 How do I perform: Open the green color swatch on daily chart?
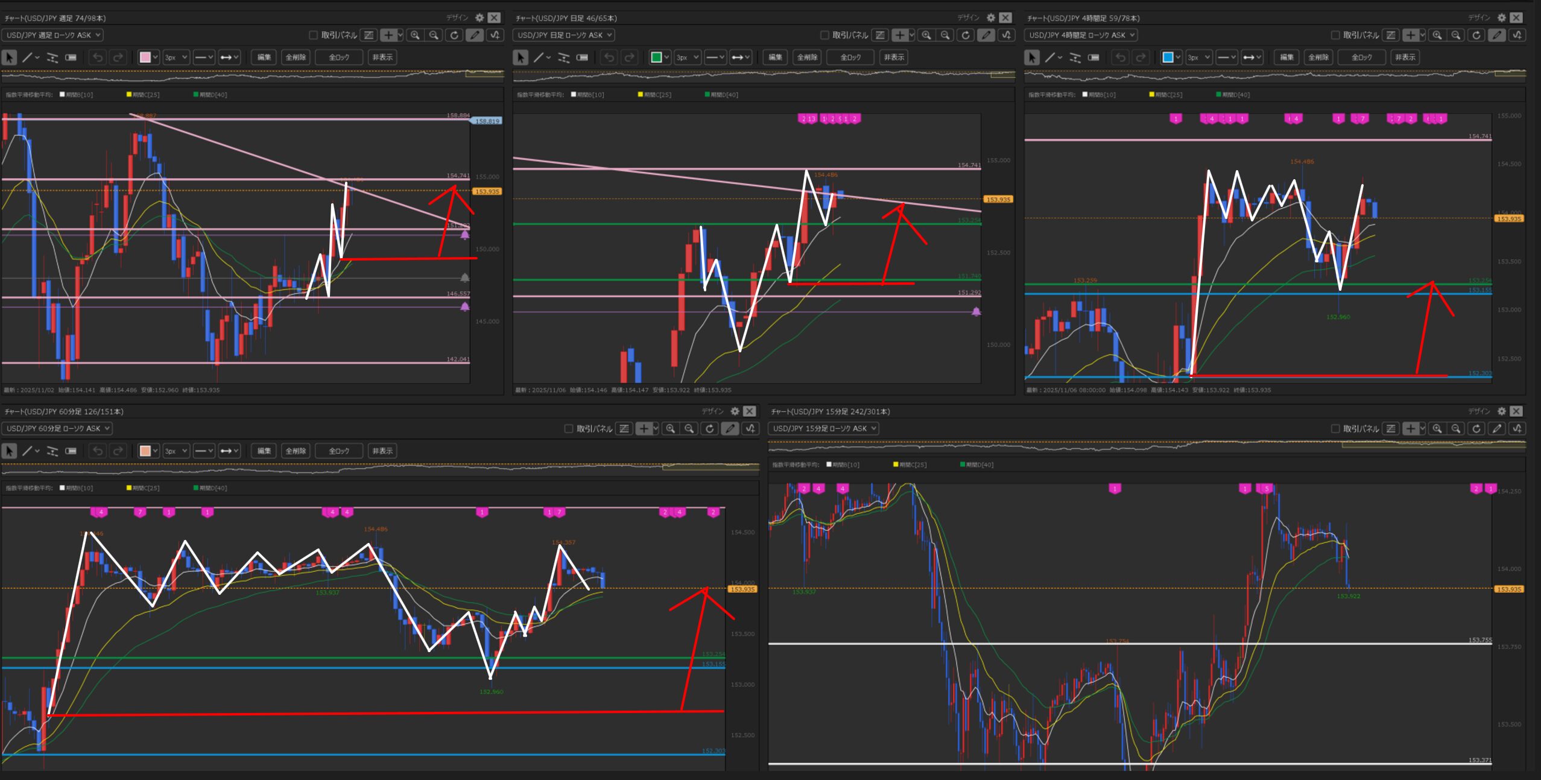click(656, 57)
